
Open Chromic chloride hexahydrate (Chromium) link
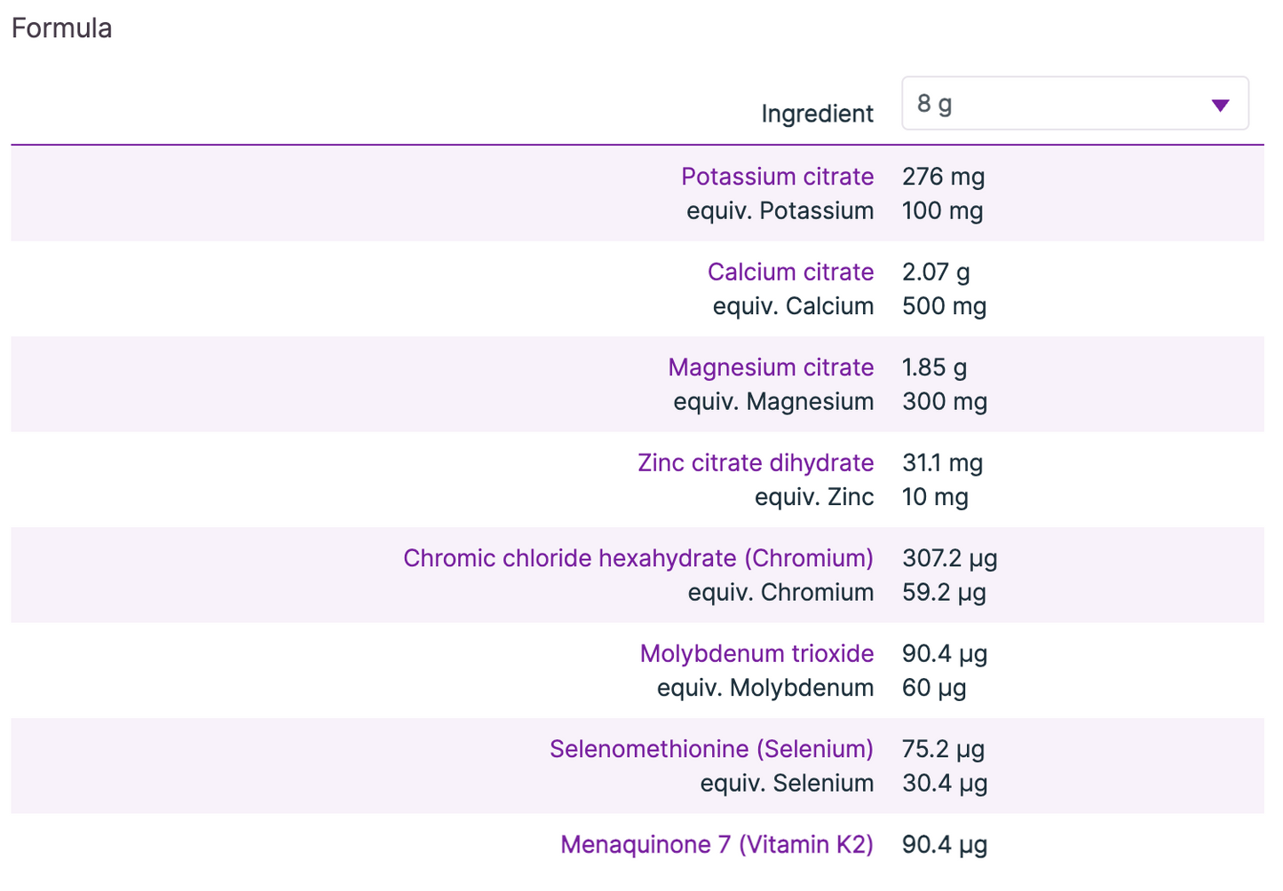pyautogui.click(x=638, y=558)
